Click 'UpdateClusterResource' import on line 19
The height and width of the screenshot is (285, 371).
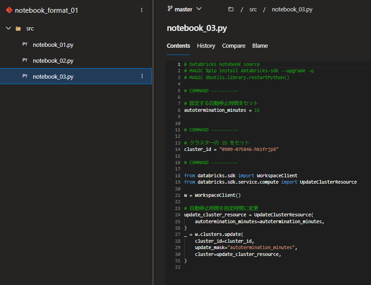tap(328, 182)
